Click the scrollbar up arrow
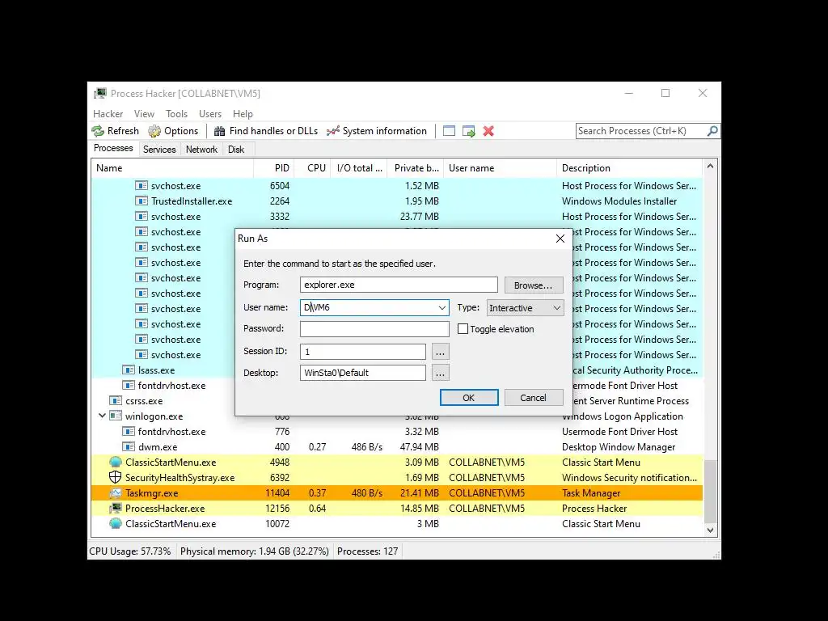The width and height of the screenshot is (828, 621). (x=711, y=167)
